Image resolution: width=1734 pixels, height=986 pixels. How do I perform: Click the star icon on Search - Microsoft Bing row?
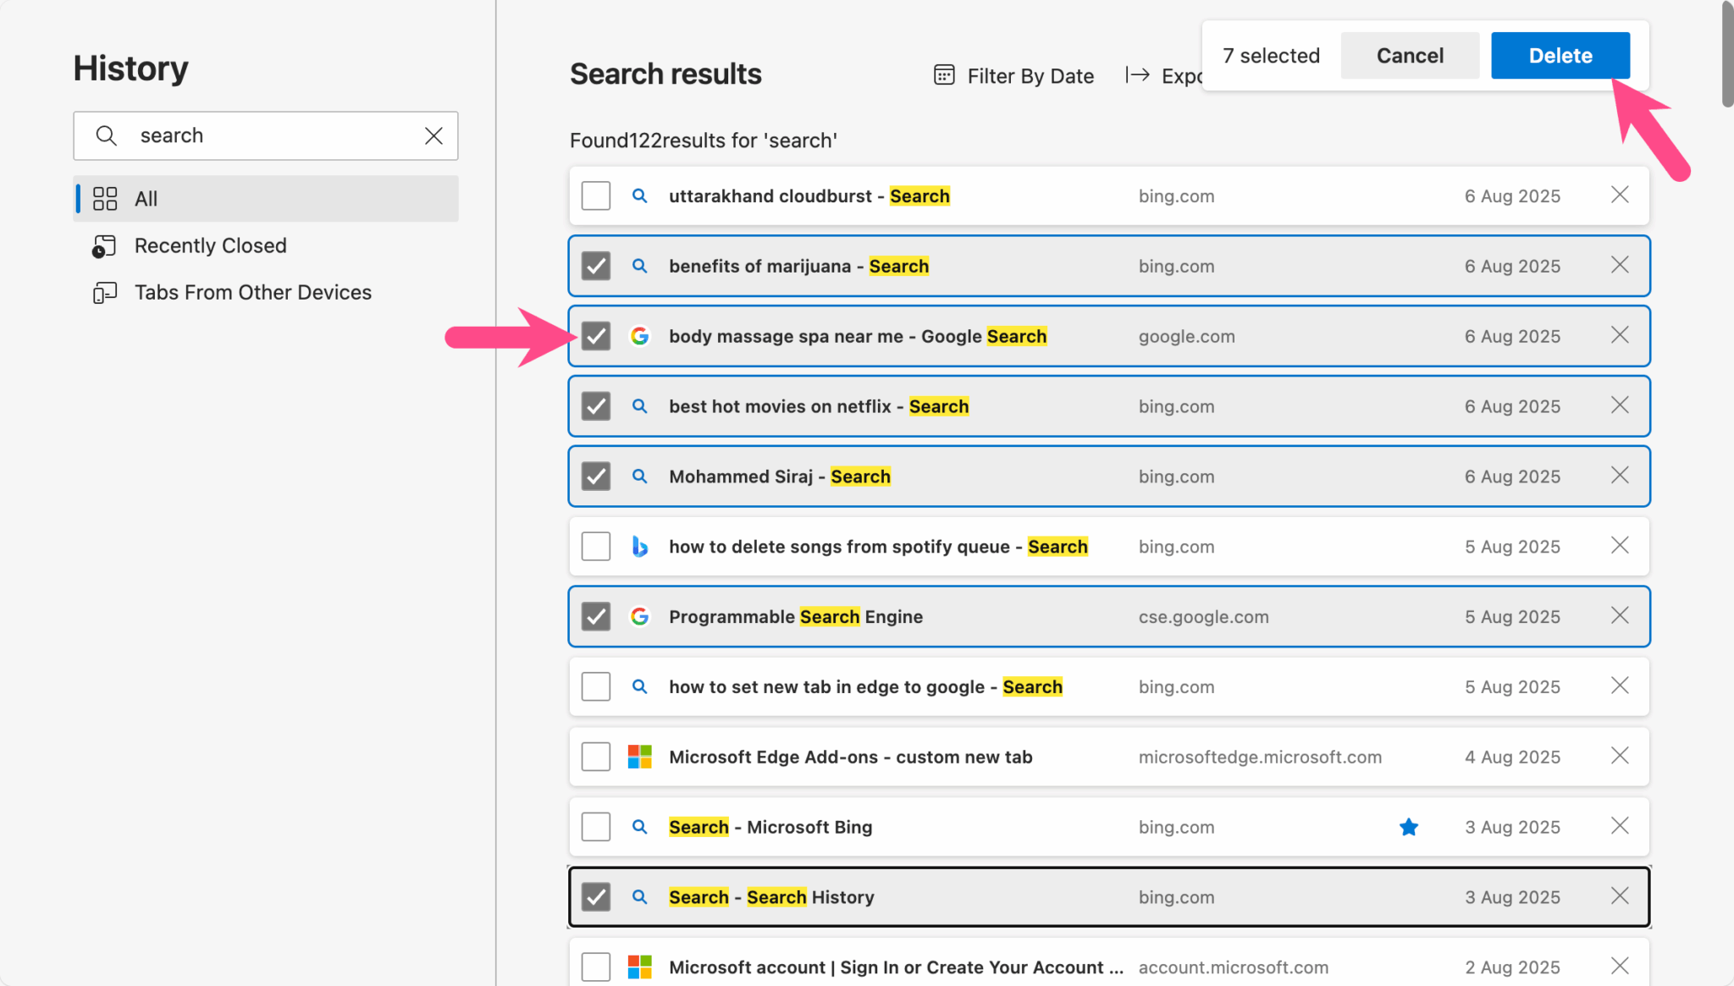pyautogui.click(x=1408, y=827)
